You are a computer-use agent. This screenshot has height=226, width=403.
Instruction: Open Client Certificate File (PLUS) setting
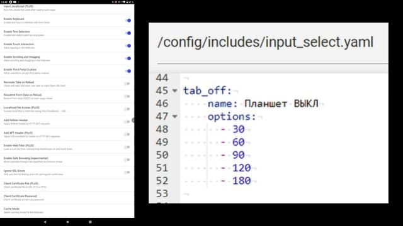[67, 185]
